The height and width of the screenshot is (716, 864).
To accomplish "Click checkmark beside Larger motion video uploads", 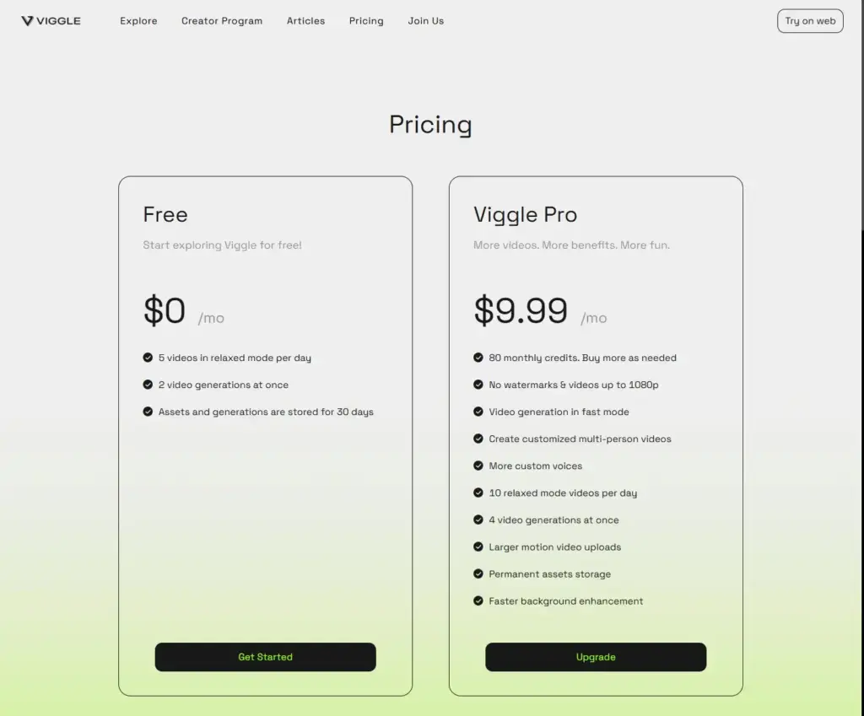I will [x=478, y=546].
